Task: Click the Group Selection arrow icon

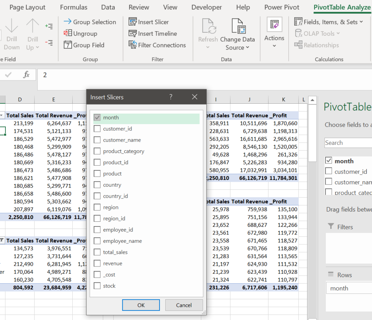Action: [x=68, y=22]
